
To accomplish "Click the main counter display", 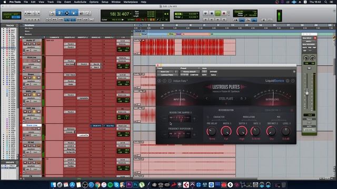I will tap(120, 14).
